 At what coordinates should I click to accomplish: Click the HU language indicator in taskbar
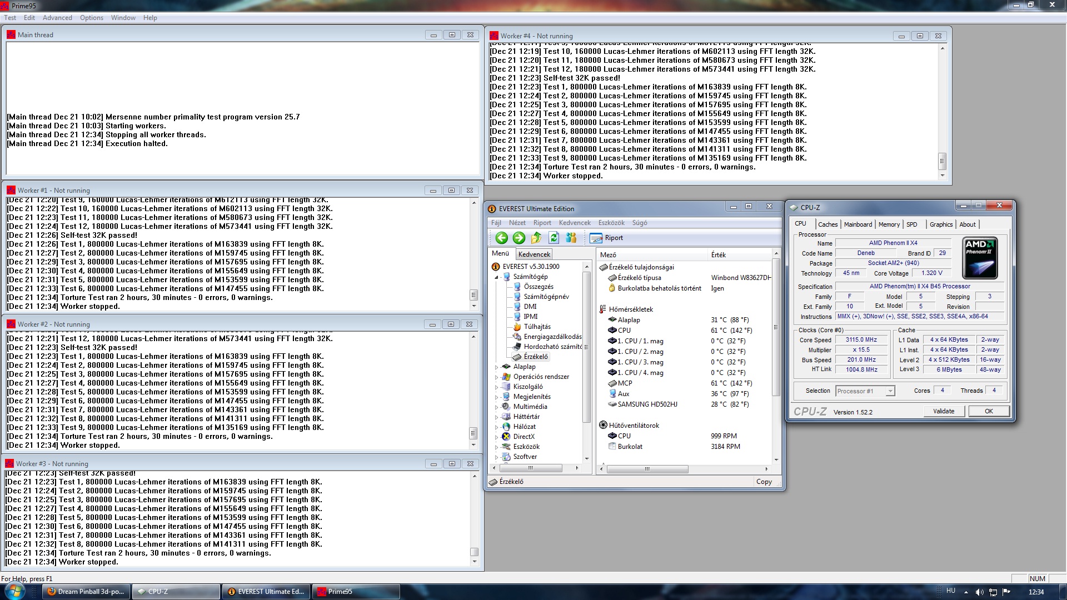point(951,591)
